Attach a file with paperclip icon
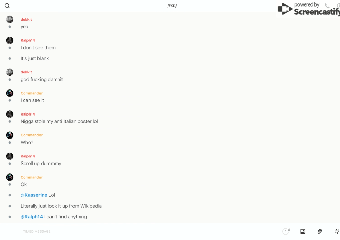The image size is (340, 240). click(x=320, y=231)
